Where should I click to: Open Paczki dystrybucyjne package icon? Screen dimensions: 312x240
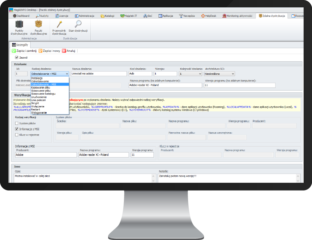(x=38, y=24)
